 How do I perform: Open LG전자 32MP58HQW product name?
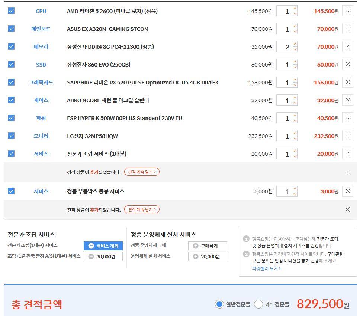(92, 136)
